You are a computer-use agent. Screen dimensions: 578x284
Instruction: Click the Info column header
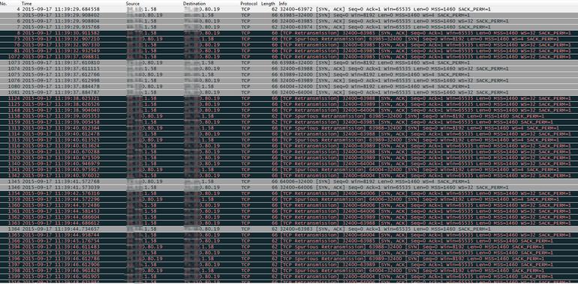point(283,3)
